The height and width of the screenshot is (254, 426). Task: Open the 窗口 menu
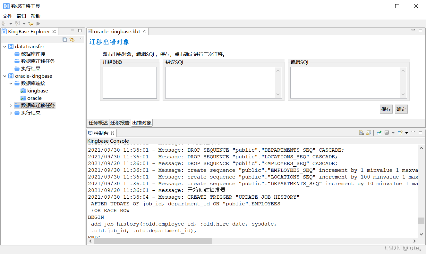pyautogui.click(x=21, y=16)
